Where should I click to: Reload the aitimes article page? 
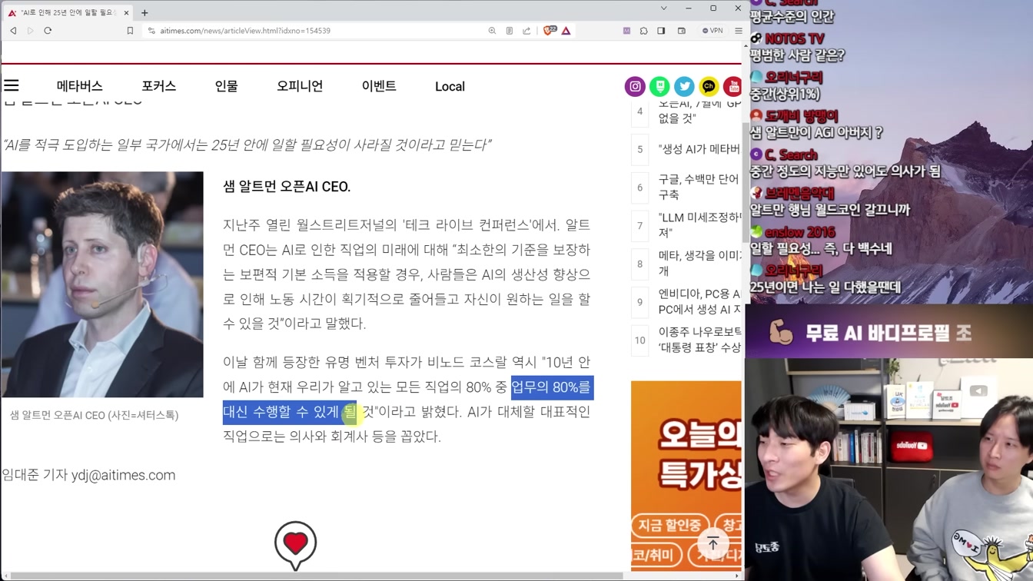(x=48, y=31)
